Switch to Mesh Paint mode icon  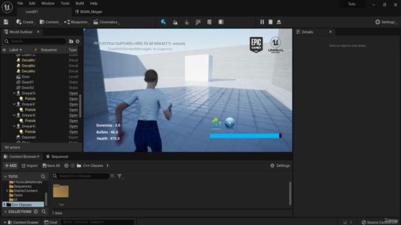(198, 22)
